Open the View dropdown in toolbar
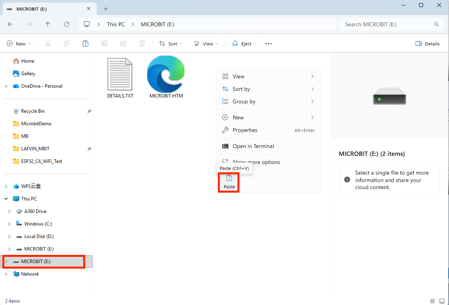 [x=206, y=44]
